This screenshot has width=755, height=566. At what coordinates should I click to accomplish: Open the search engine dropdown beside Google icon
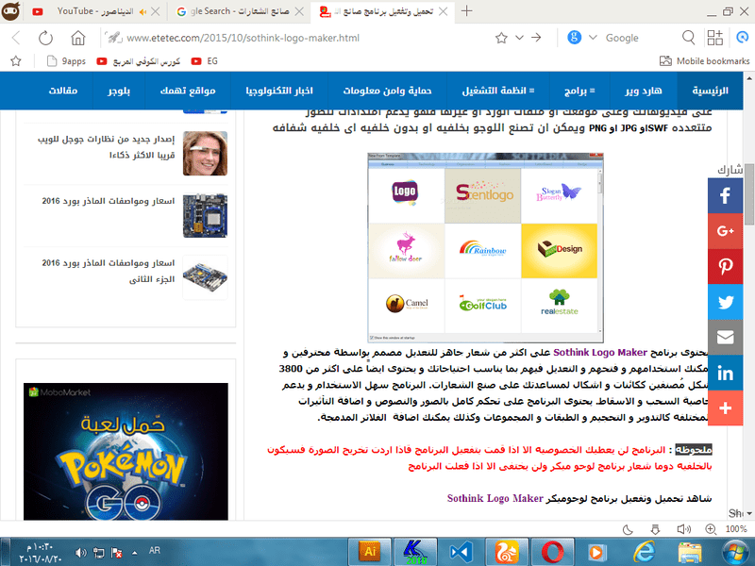[593, 38]
